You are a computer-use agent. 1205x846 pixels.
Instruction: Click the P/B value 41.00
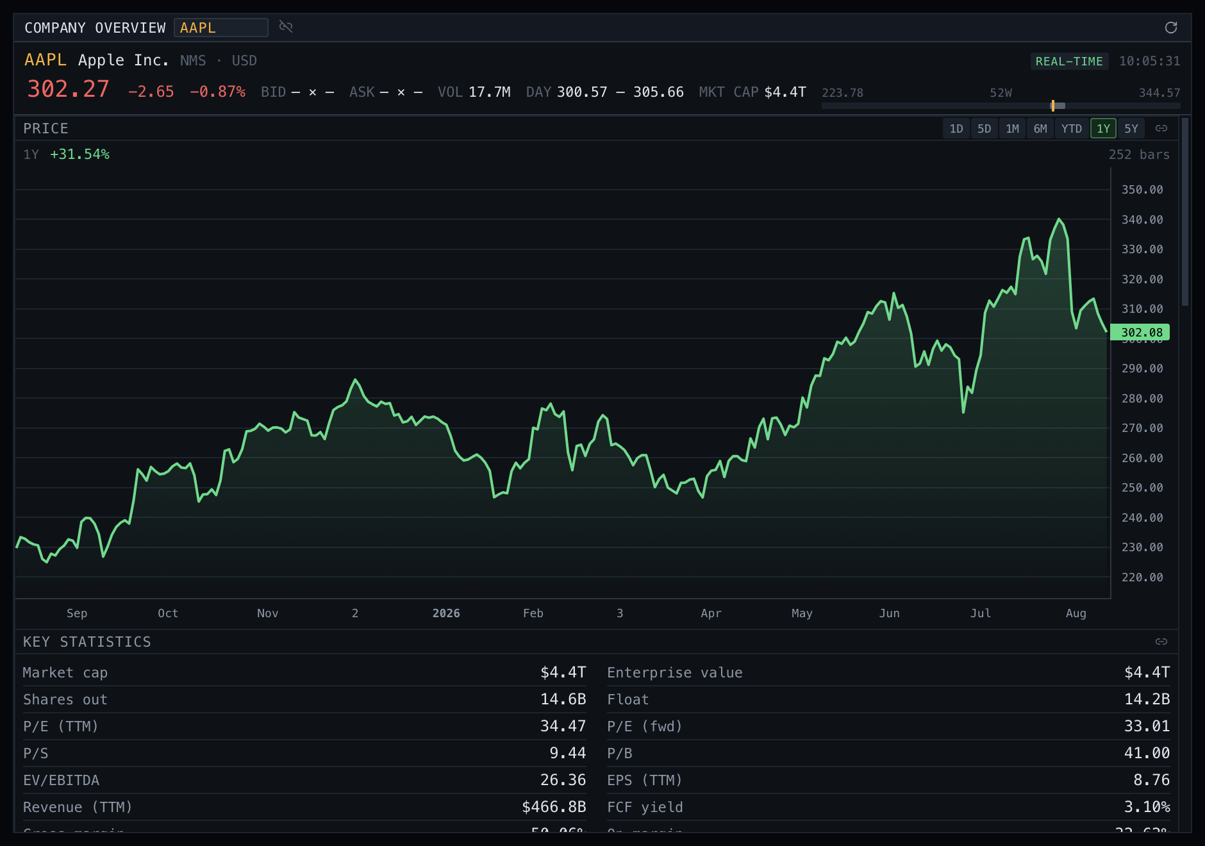point(1147,753)
